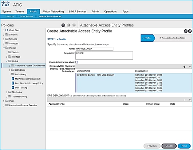This screenshot has width=193, height=150.
Task: Open the L4-L7 Services tab
Action: tap(78, 12)
